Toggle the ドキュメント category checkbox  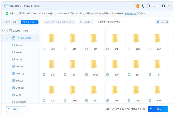coord(10,38)
